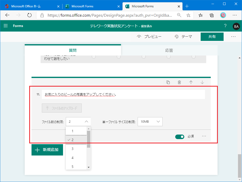Refresh the page in the browser
Screen dimensions: 242x182
(x=29, y=15)
